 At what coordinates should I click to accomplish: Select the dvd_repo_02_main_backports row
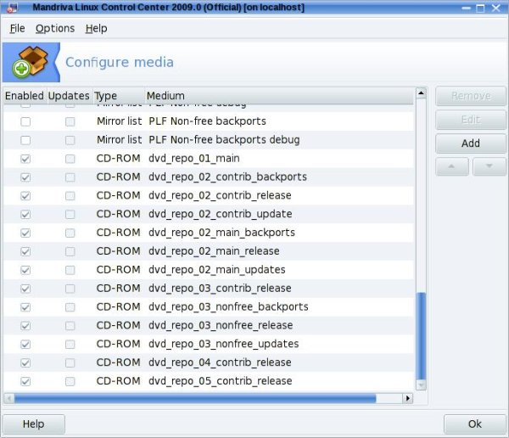click(209, 233)
